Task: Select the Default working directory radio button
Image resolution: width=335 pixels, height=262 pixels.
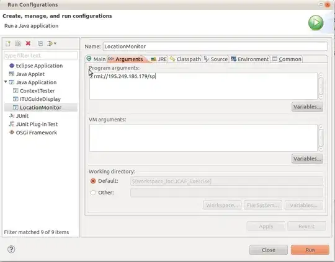Action: point(93,181)
